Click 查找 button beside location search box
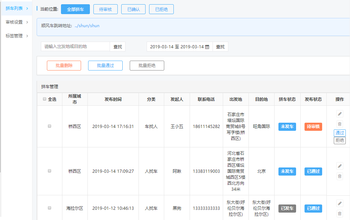The image size is (350, 220). click(118, 47)
